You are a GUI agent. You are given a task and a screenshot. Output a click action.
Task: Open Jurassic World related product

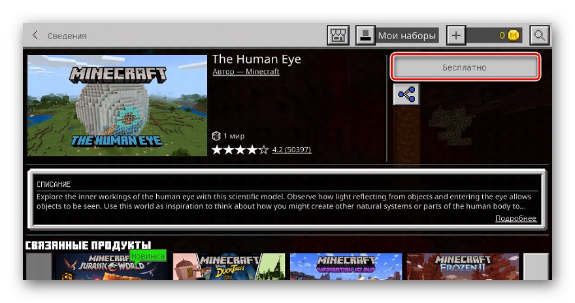point(112,266)
